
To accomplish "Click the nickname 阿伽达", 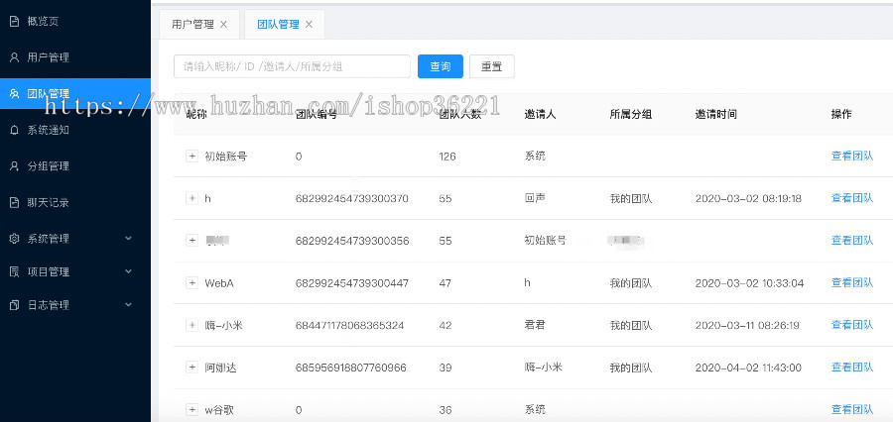I will click(220, 368).
